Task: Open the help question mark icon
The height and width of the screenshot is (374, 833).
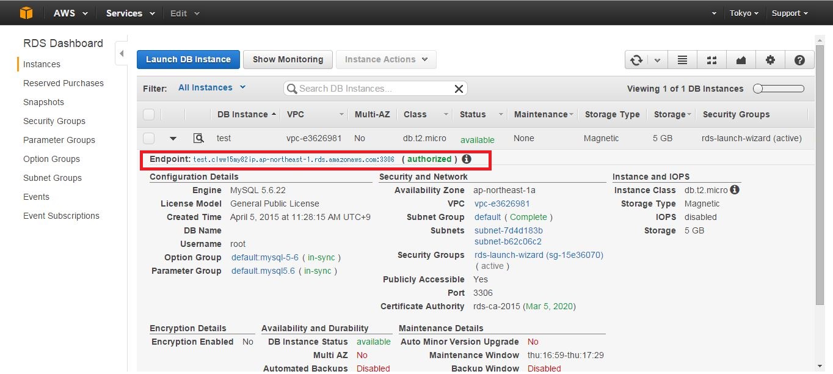Action: tap(799, 60)
